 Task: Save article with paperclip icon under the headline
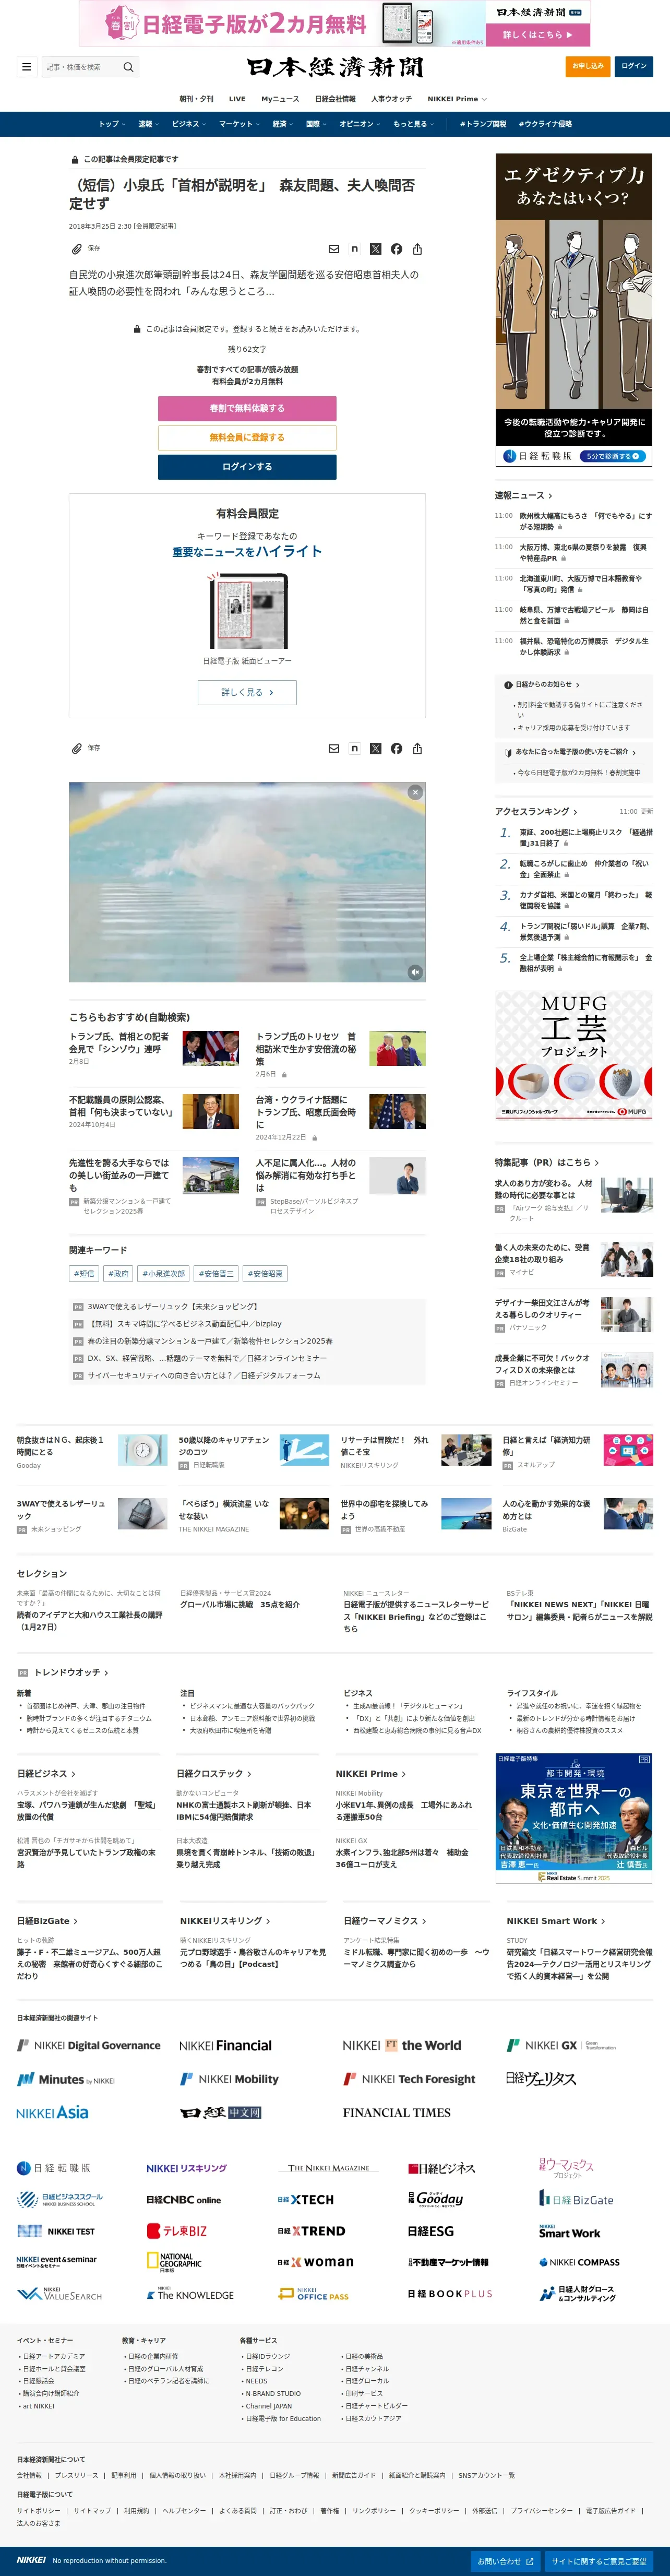(x=77, y=249)
